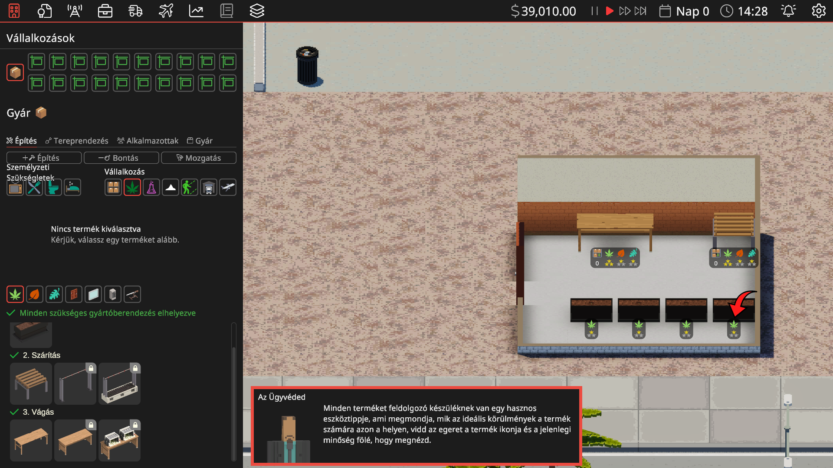Open the notifications bell

[x=788, y=11]
